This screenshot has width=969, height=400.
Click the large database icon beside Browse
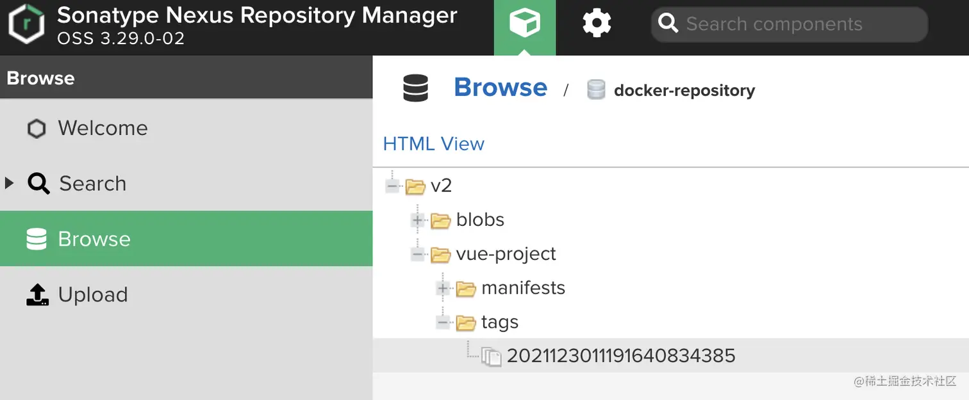click(415, 88)
